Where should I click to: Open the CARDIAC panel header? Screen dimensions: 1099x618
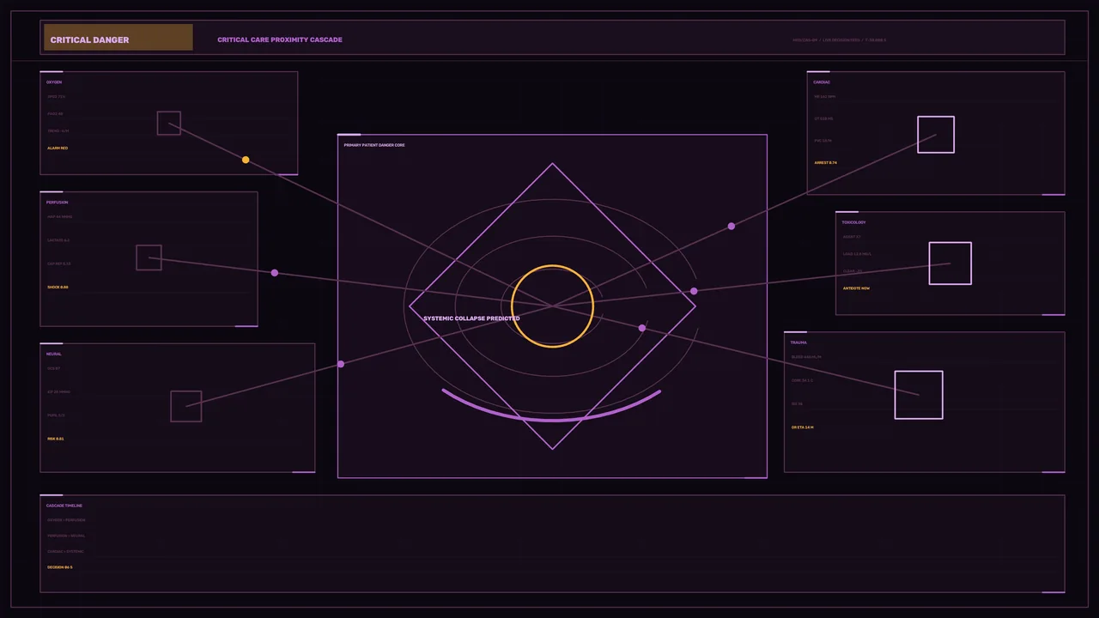click(823, 82)
